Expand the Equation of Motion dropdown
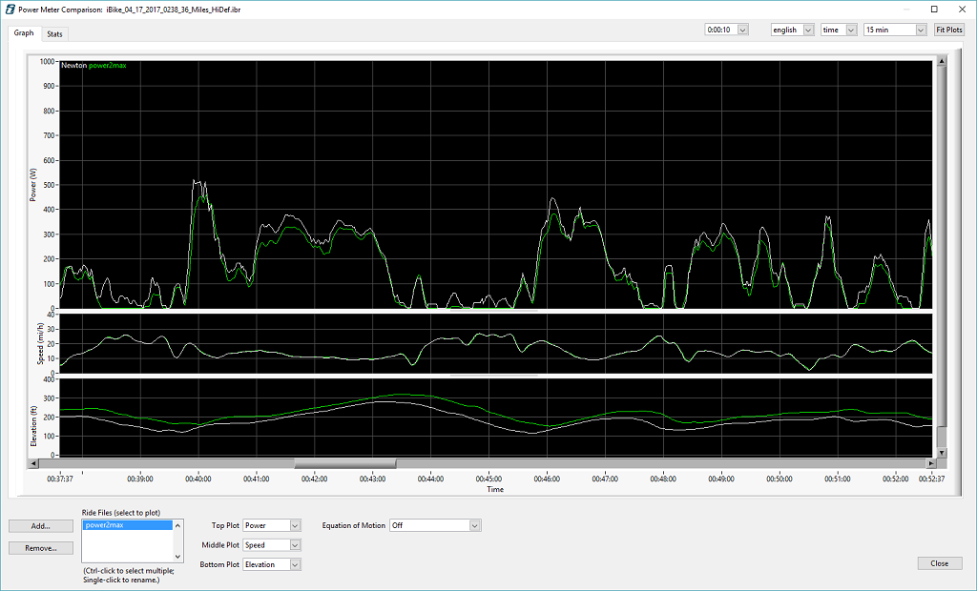Viewport: 977px width, 591px height. (x=435, y=525)
